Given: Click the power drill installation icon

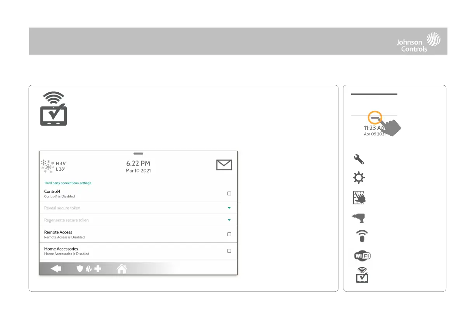Looking at the screenshot, I should point(358,217).
